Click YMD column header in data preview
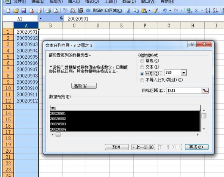 125,108
